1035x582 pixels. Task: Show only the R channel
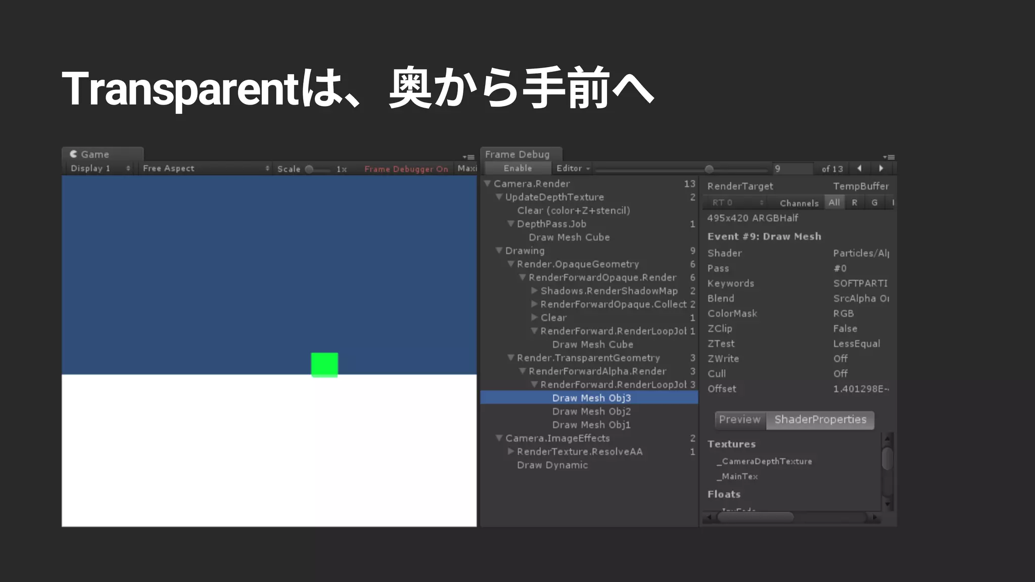(x=855, y=203)
